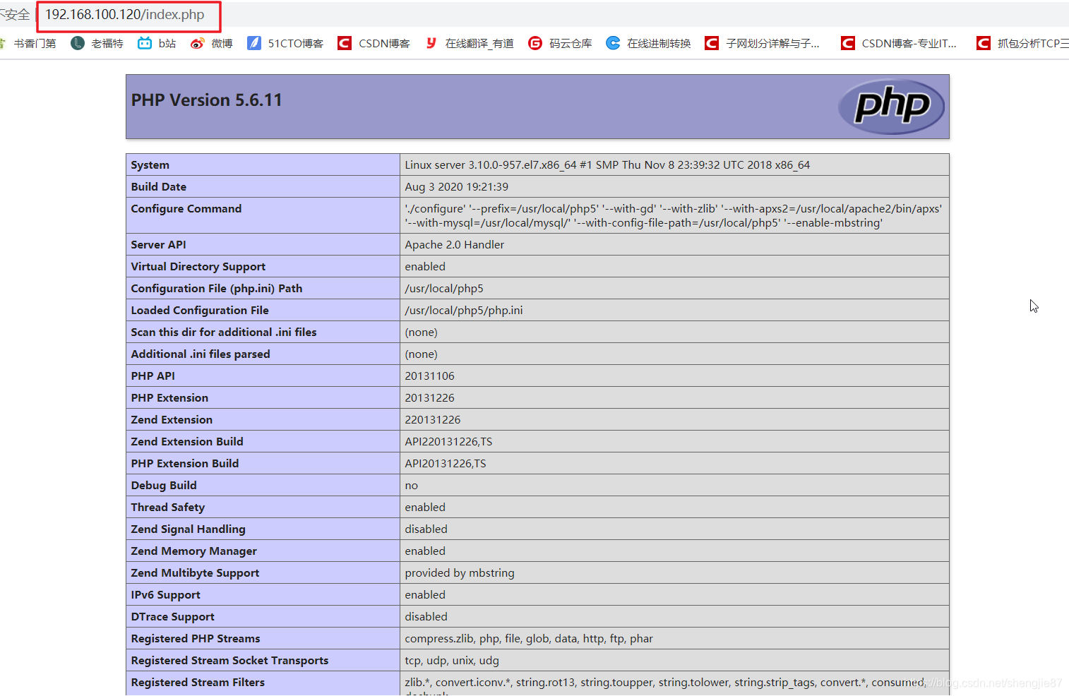Click the php logo in the header
Screen dimensions: 1069x696
pyautogui.click(x=891, y=106)
